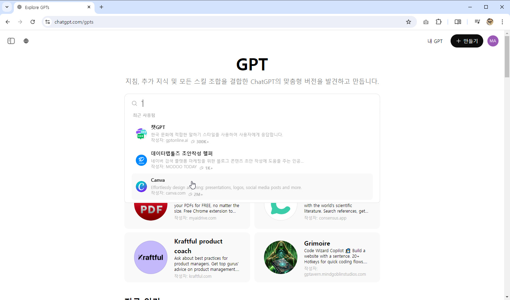Image resolution: width=510 pixels, height=300 pixels.
Task: Select 데이터랩툴즈 초안작성 헬퍼 result title
Action: tap(182, 153)
